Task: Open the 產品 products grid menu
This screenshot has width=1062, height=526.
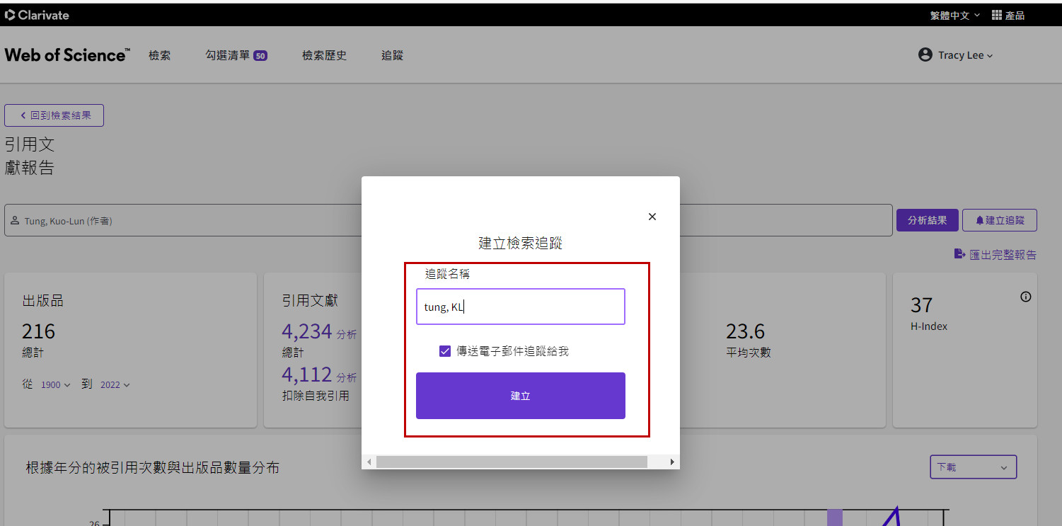Action: (x=1008, y=15)
